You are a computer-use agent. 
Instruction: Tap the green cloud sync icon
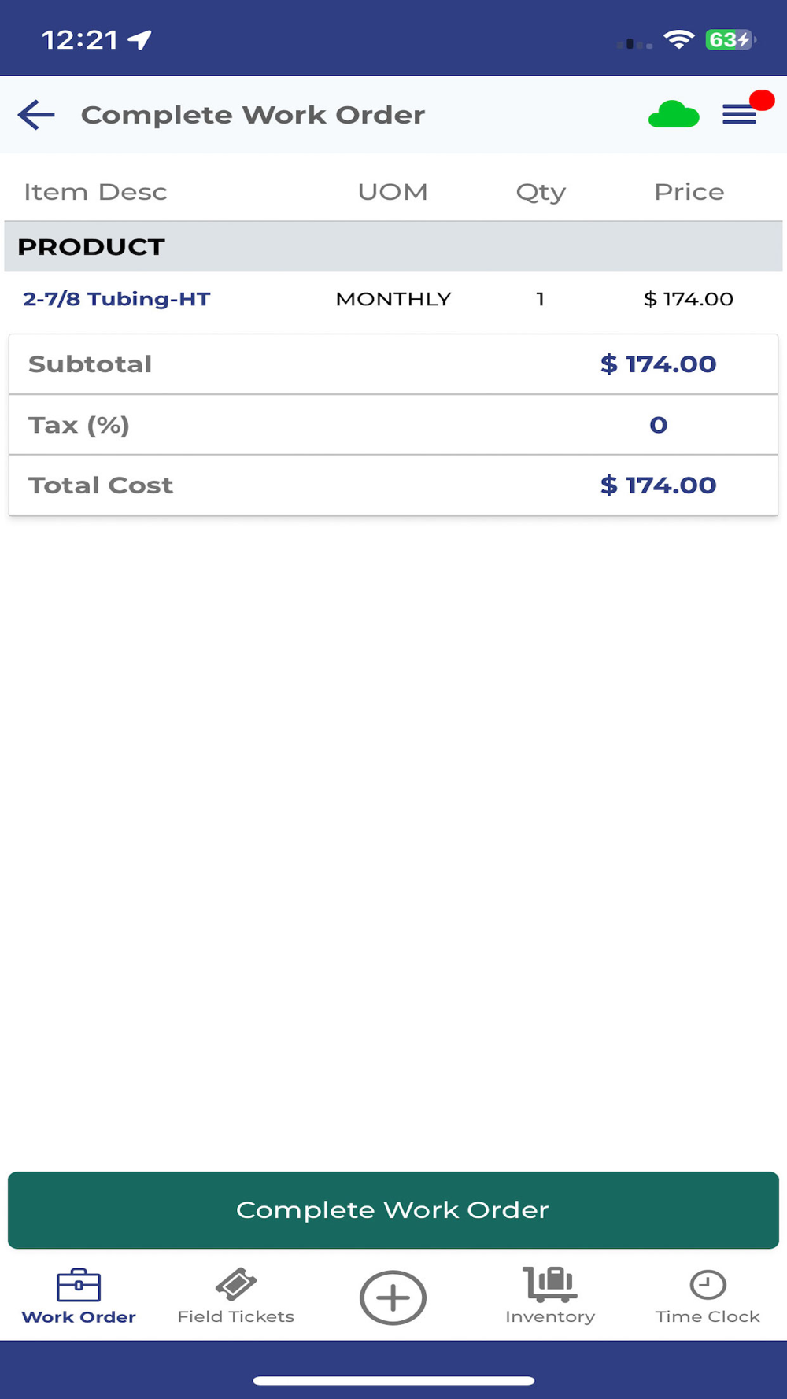pyautogui.click(x=673, y=115)
